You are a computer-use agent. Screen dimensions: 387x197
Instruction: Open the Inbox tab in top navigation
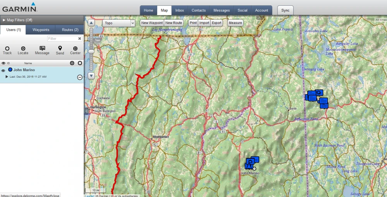180,10
